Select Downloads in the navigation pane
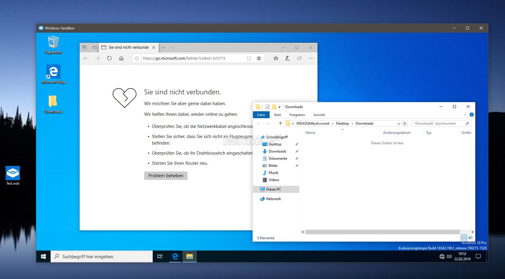 tap(277, 151)
